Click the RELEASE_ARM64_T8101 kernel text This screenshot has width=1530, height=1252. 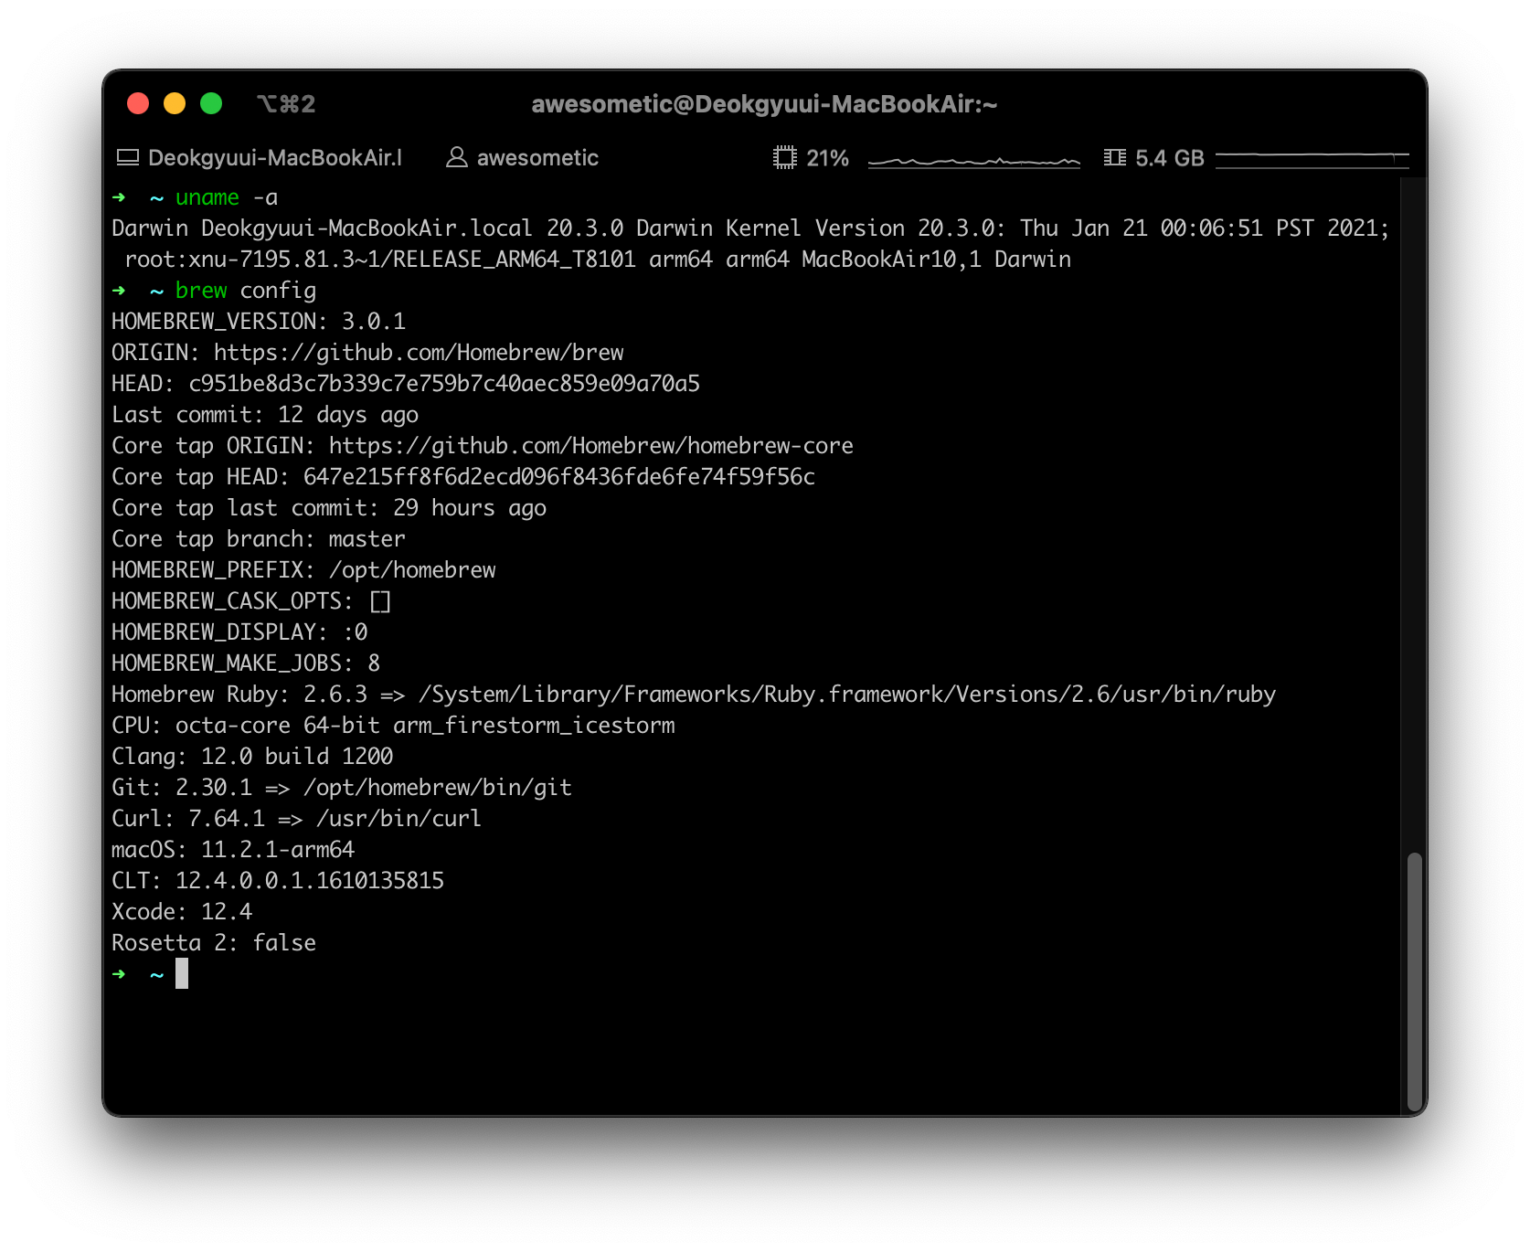514,260
